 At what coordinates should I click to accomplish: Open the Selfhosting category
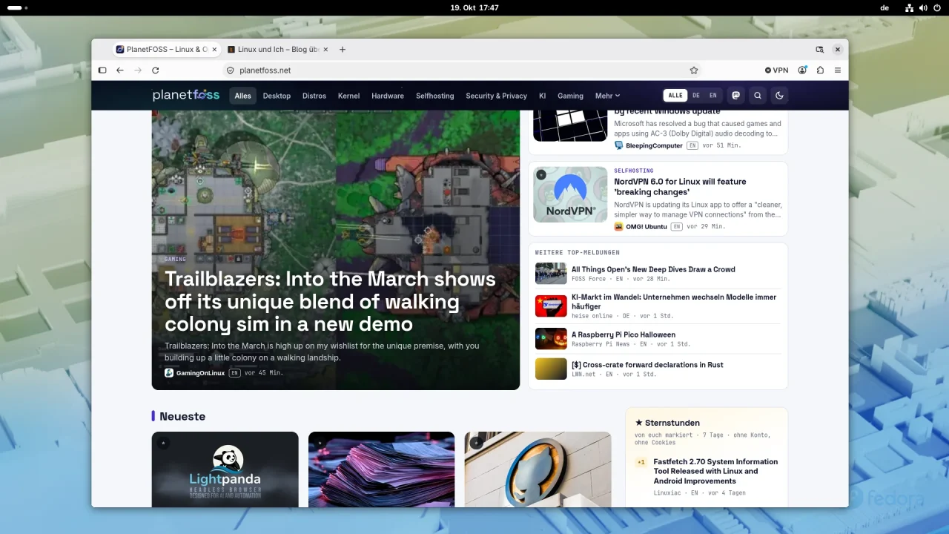(x=434, y=96)
